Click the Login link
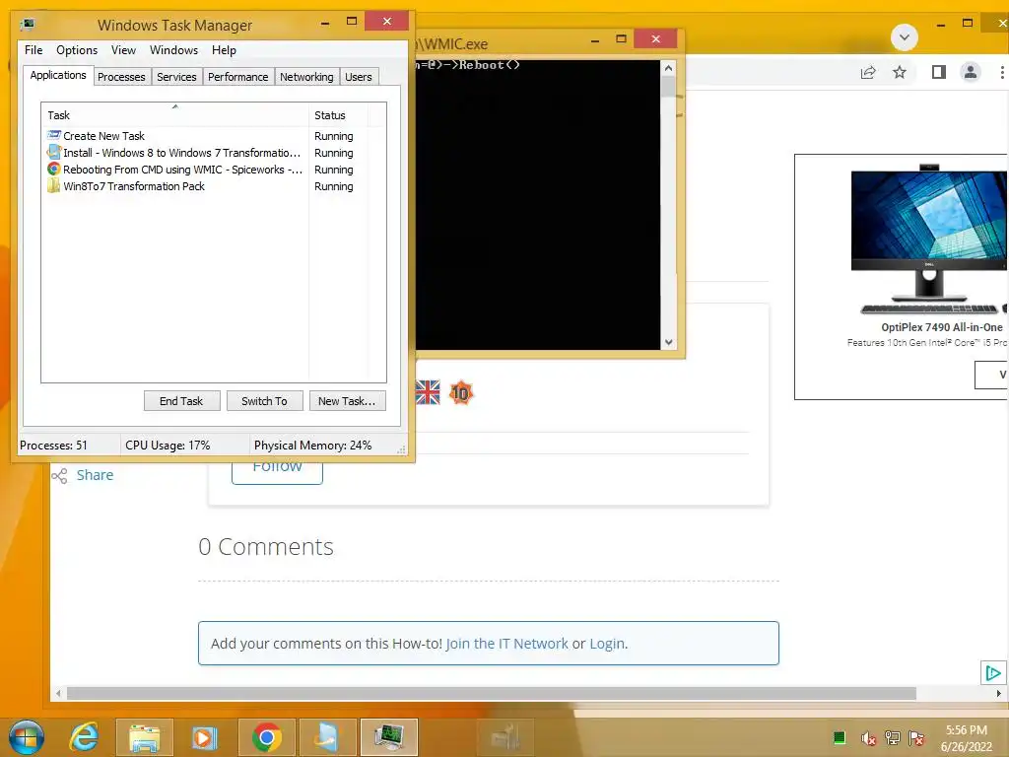 pos(607,643)
